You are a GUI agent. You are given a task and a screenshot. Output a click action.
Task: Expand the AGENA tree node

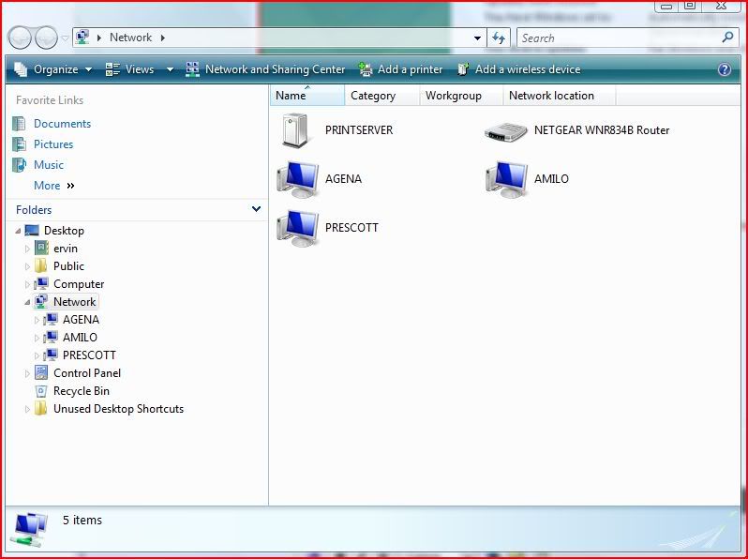coord(37,320)
